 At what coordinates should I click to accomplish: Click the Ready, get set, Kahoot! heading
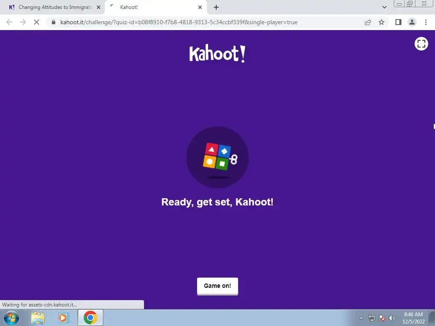[217, 202]
